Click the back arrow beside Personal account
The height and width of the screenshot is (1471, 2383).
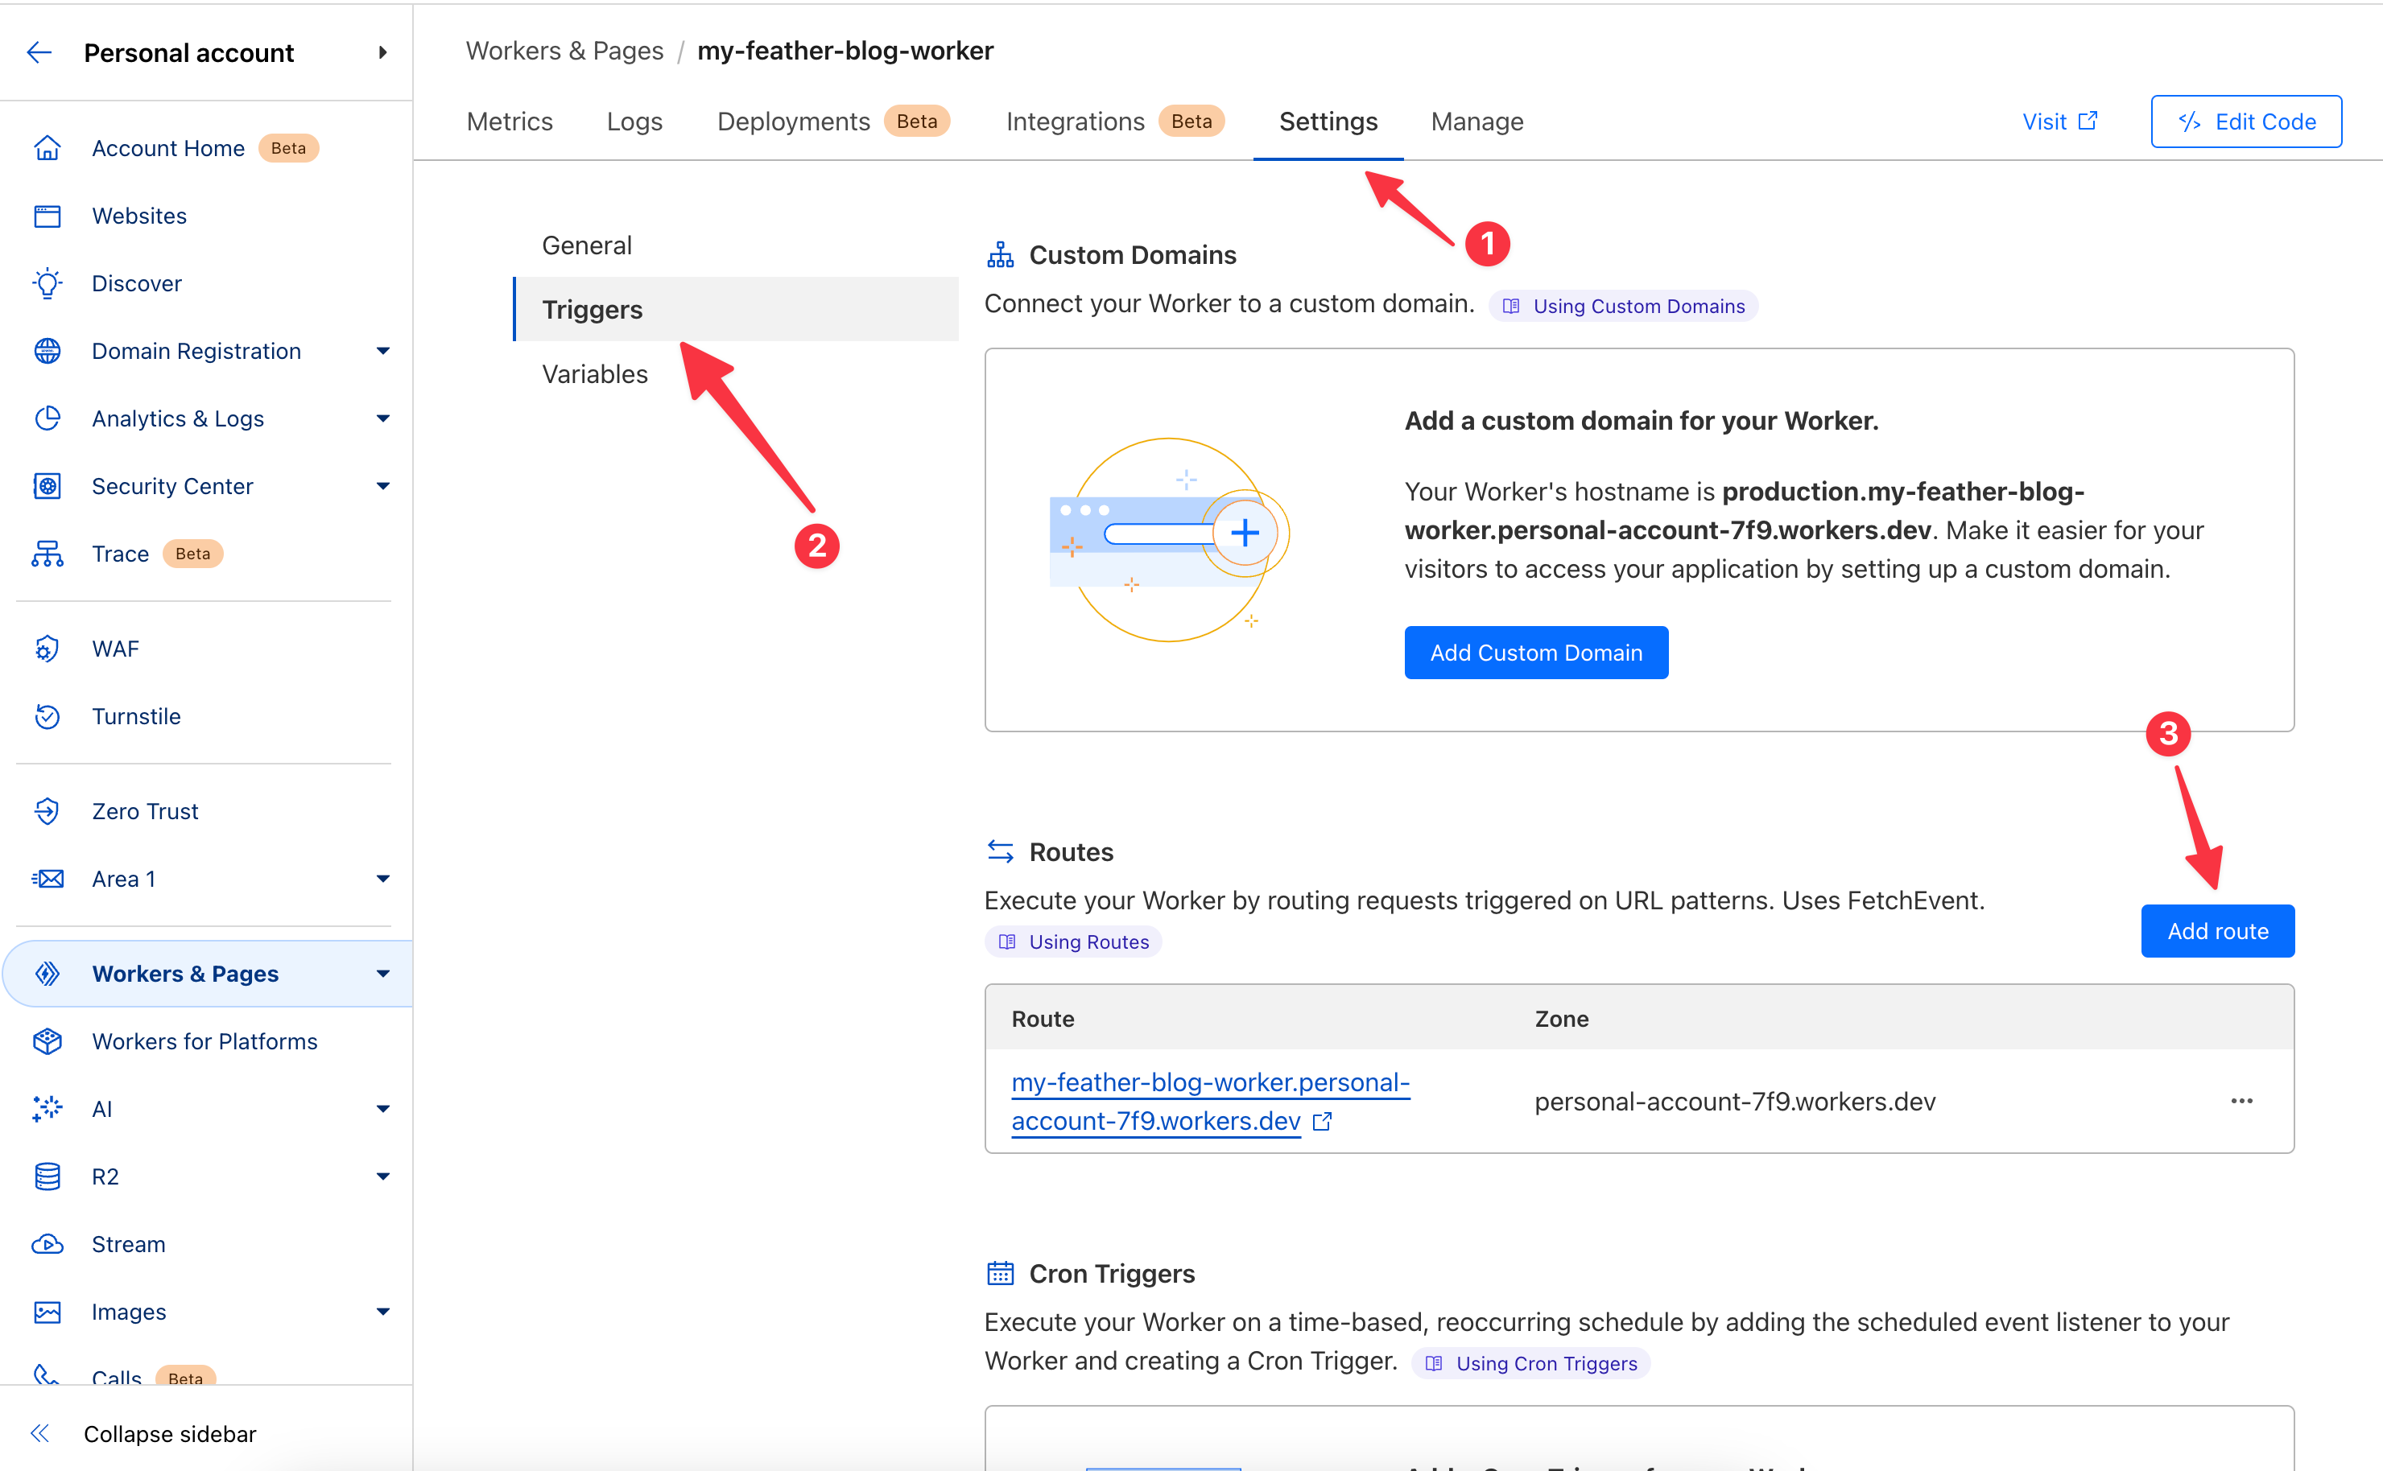pyautogui.click(x=39, y=52)
